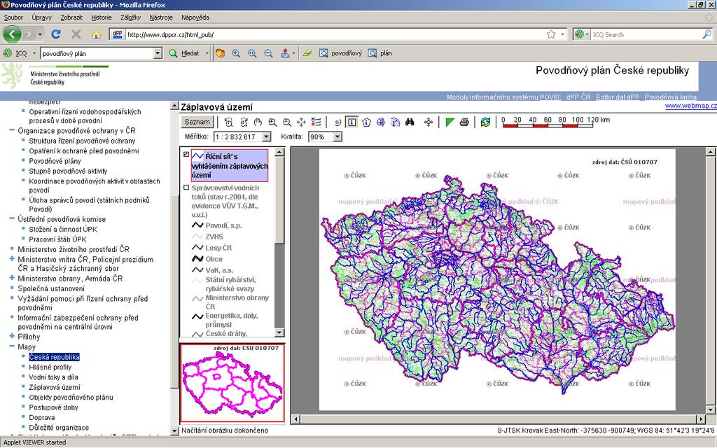Activate the polygon info tool
The width and height of the screenshot is (717, 448).
point(366,122)
